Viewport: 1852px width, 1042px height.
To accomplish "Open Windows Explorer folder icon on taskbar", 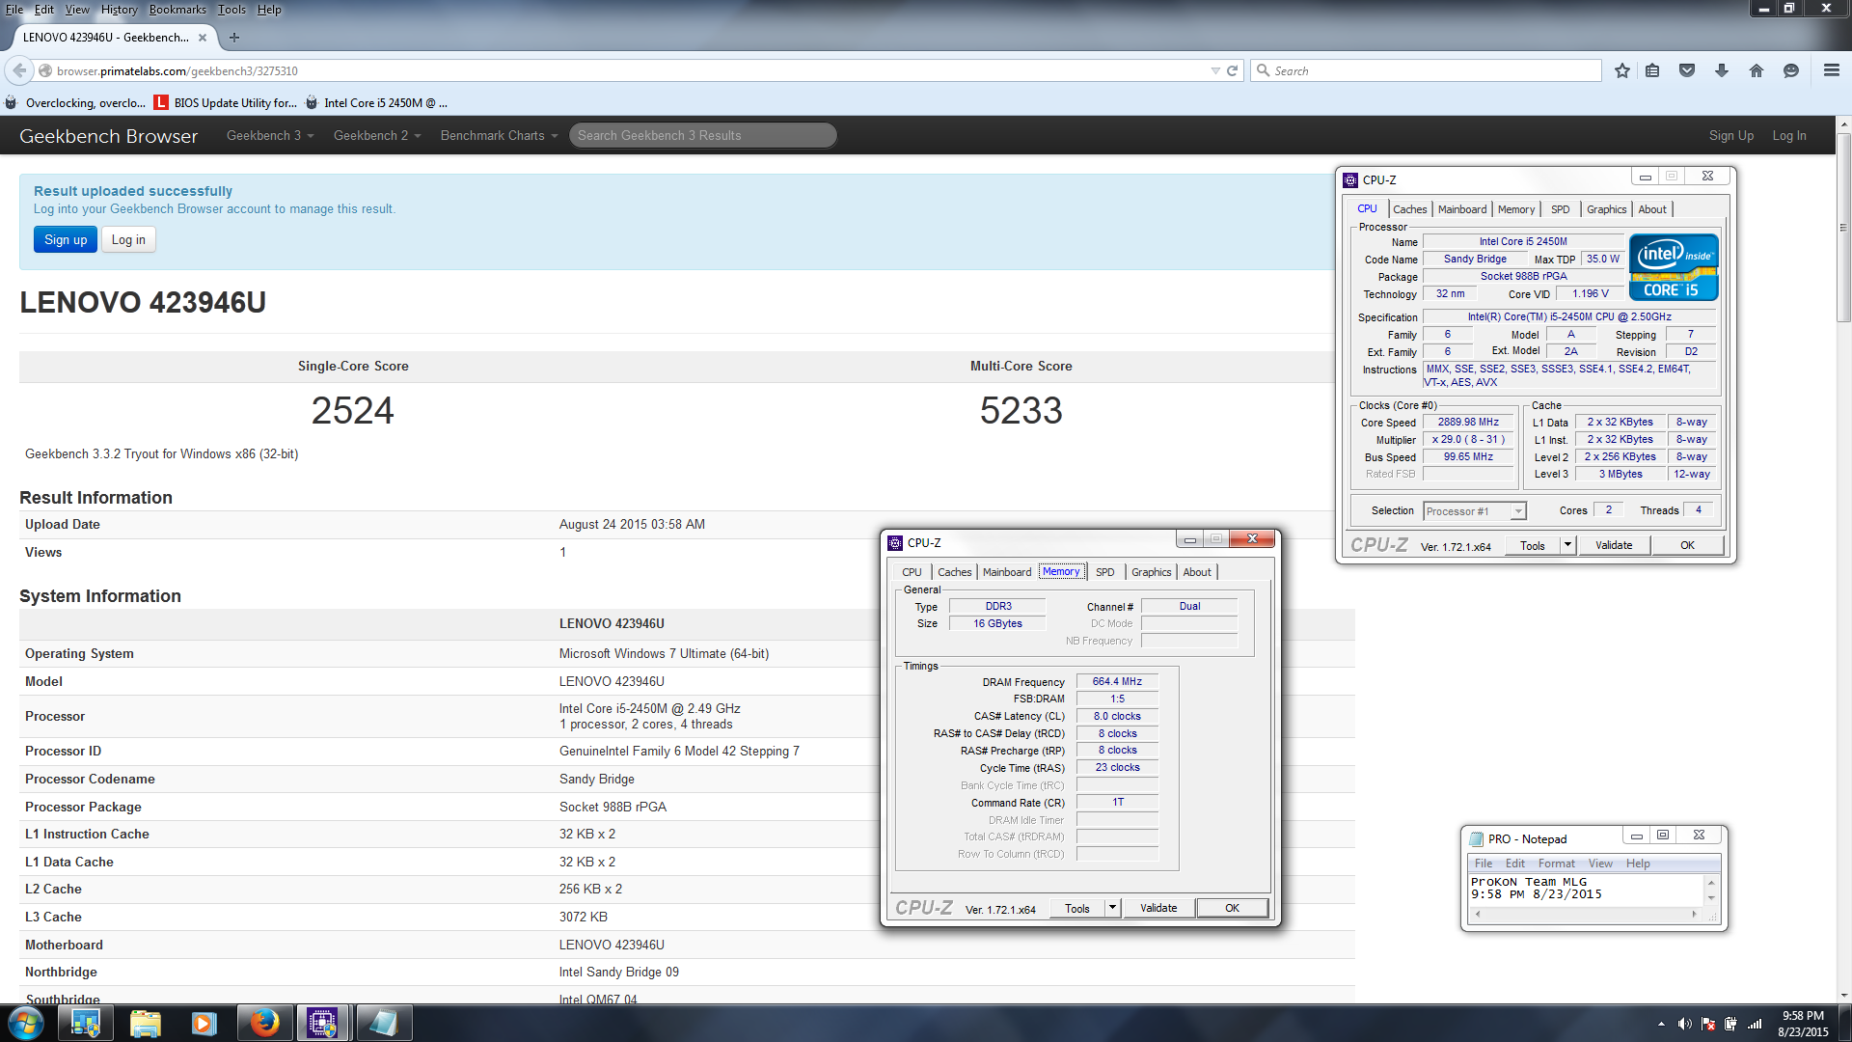I will coord(145,1023).
